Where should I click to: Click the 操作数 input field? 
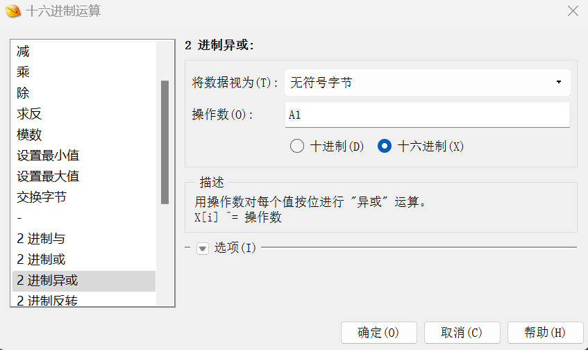point(428,115)
